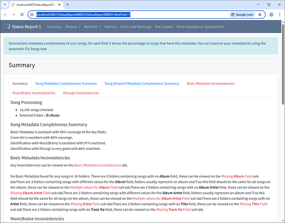Open Not Loaded in navbar

point(164,27)
